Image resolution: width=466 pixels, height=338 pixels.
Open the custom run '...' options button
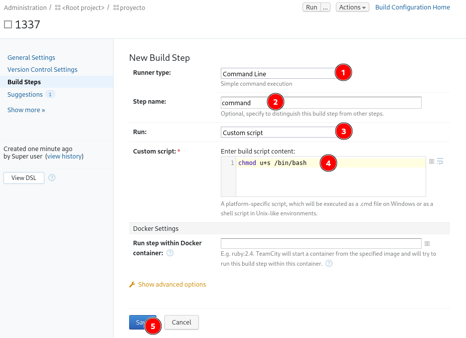pos(325,7)
